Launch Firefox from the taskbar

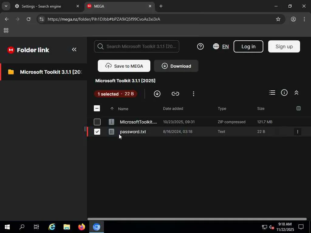(x=81, y=227)
